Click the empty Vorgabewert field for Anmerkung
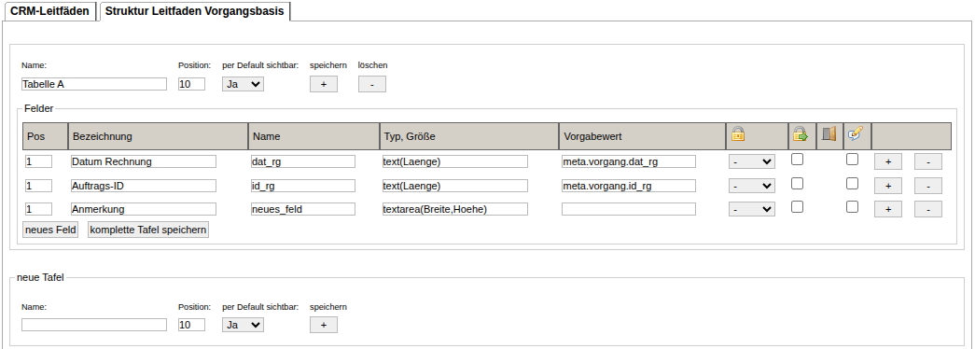The height and width of the screenshot is (349, 975). coord(629,209)
